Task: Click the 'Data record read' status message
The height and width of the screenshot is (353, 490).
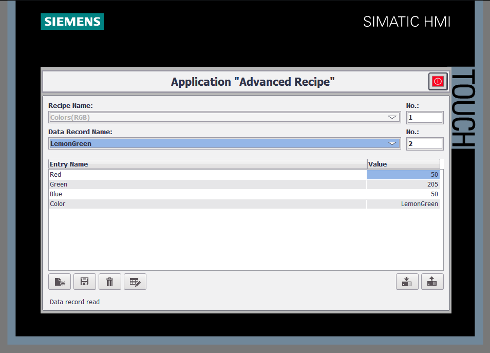Action: (x=74, y=302)
